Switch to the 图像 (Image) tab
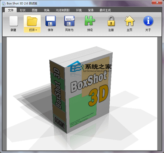164x153 pixels. point(35,10)
